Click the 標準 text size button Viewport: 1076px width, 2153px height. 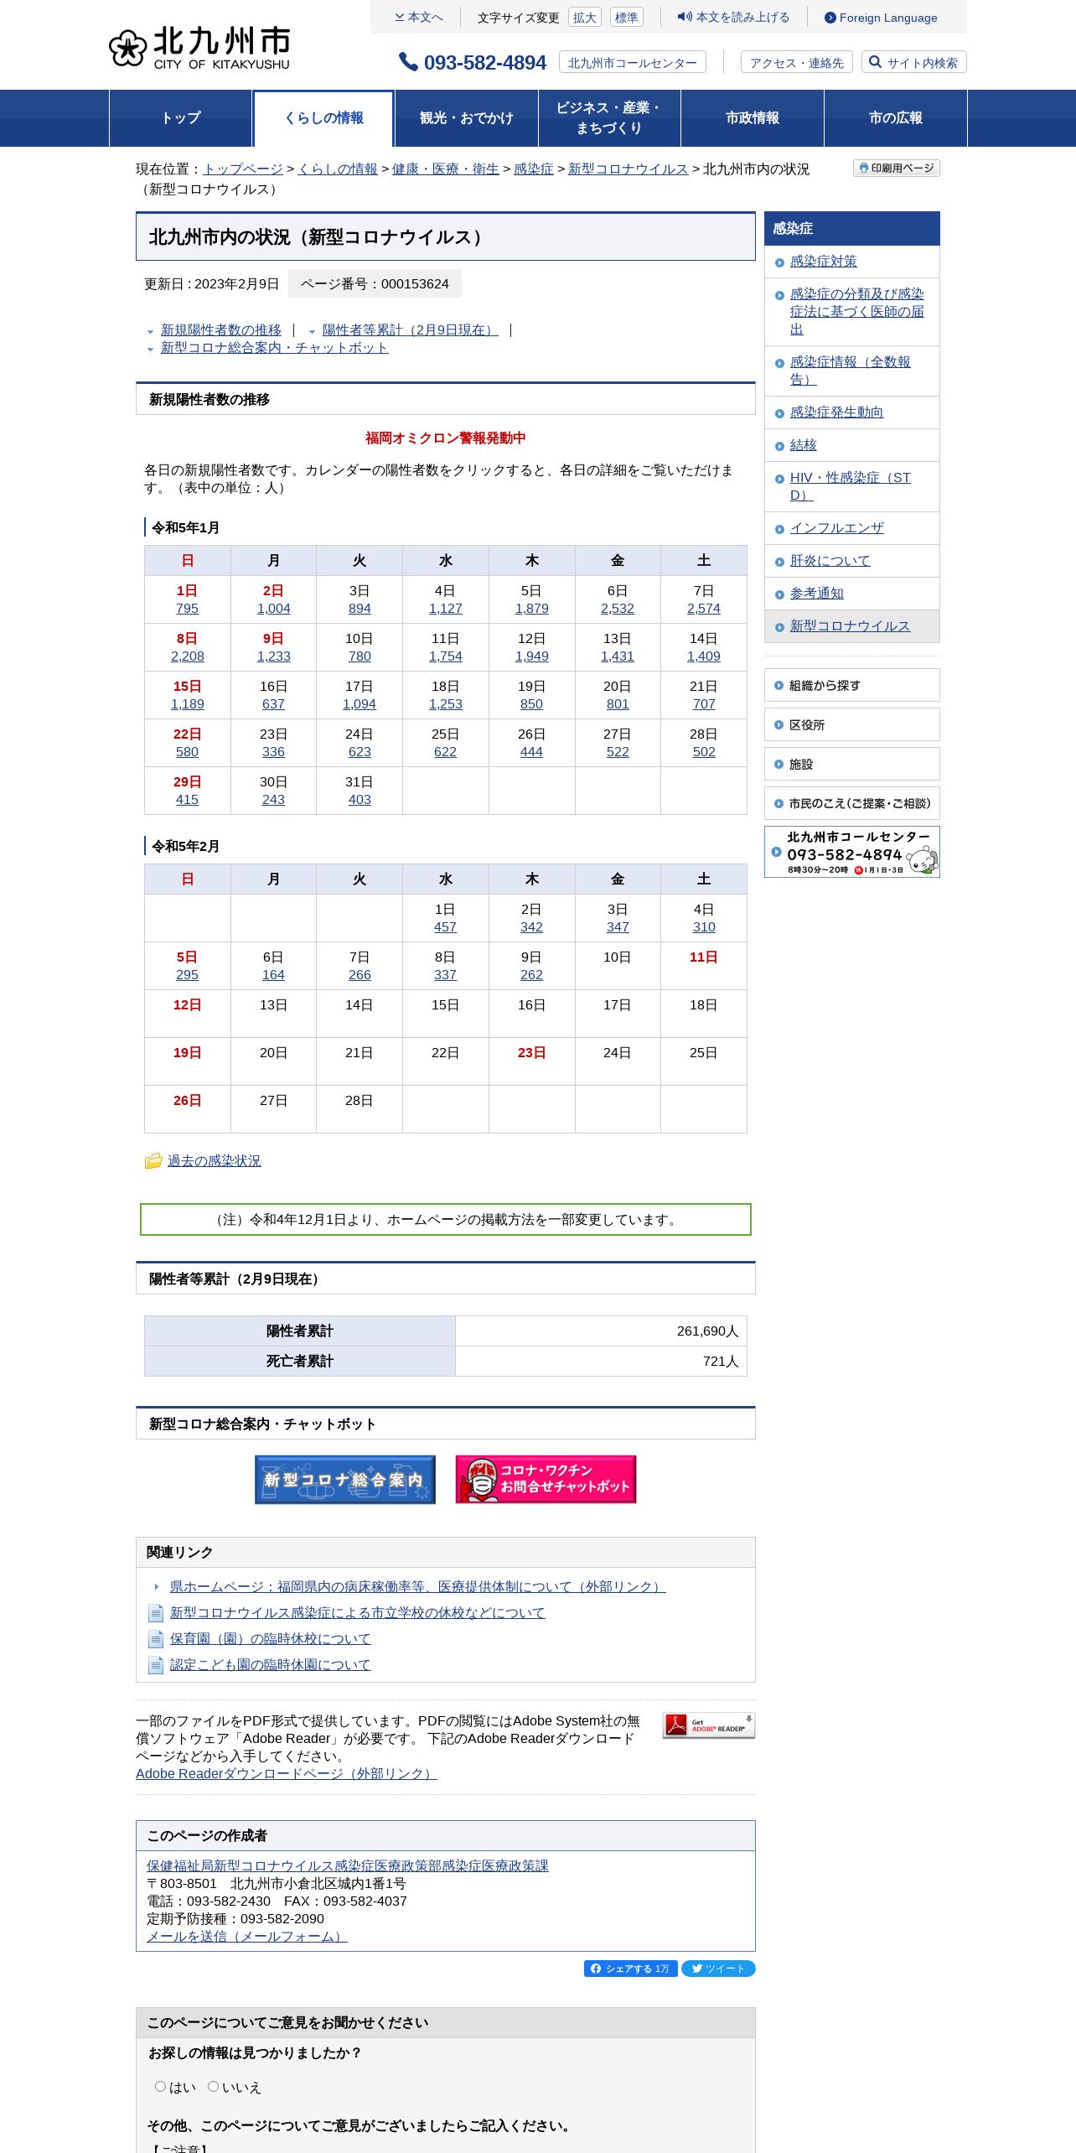pyautogui.click(x=627, y=18)
